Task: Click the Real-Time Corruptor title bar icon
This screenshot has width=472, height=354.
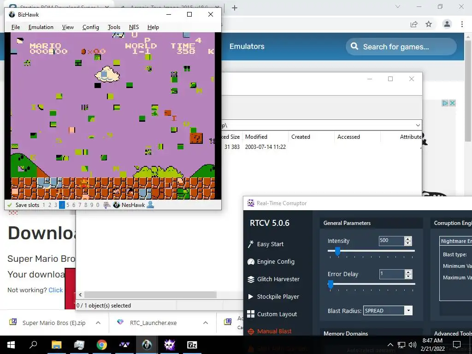Action: [x=251, y=203]
